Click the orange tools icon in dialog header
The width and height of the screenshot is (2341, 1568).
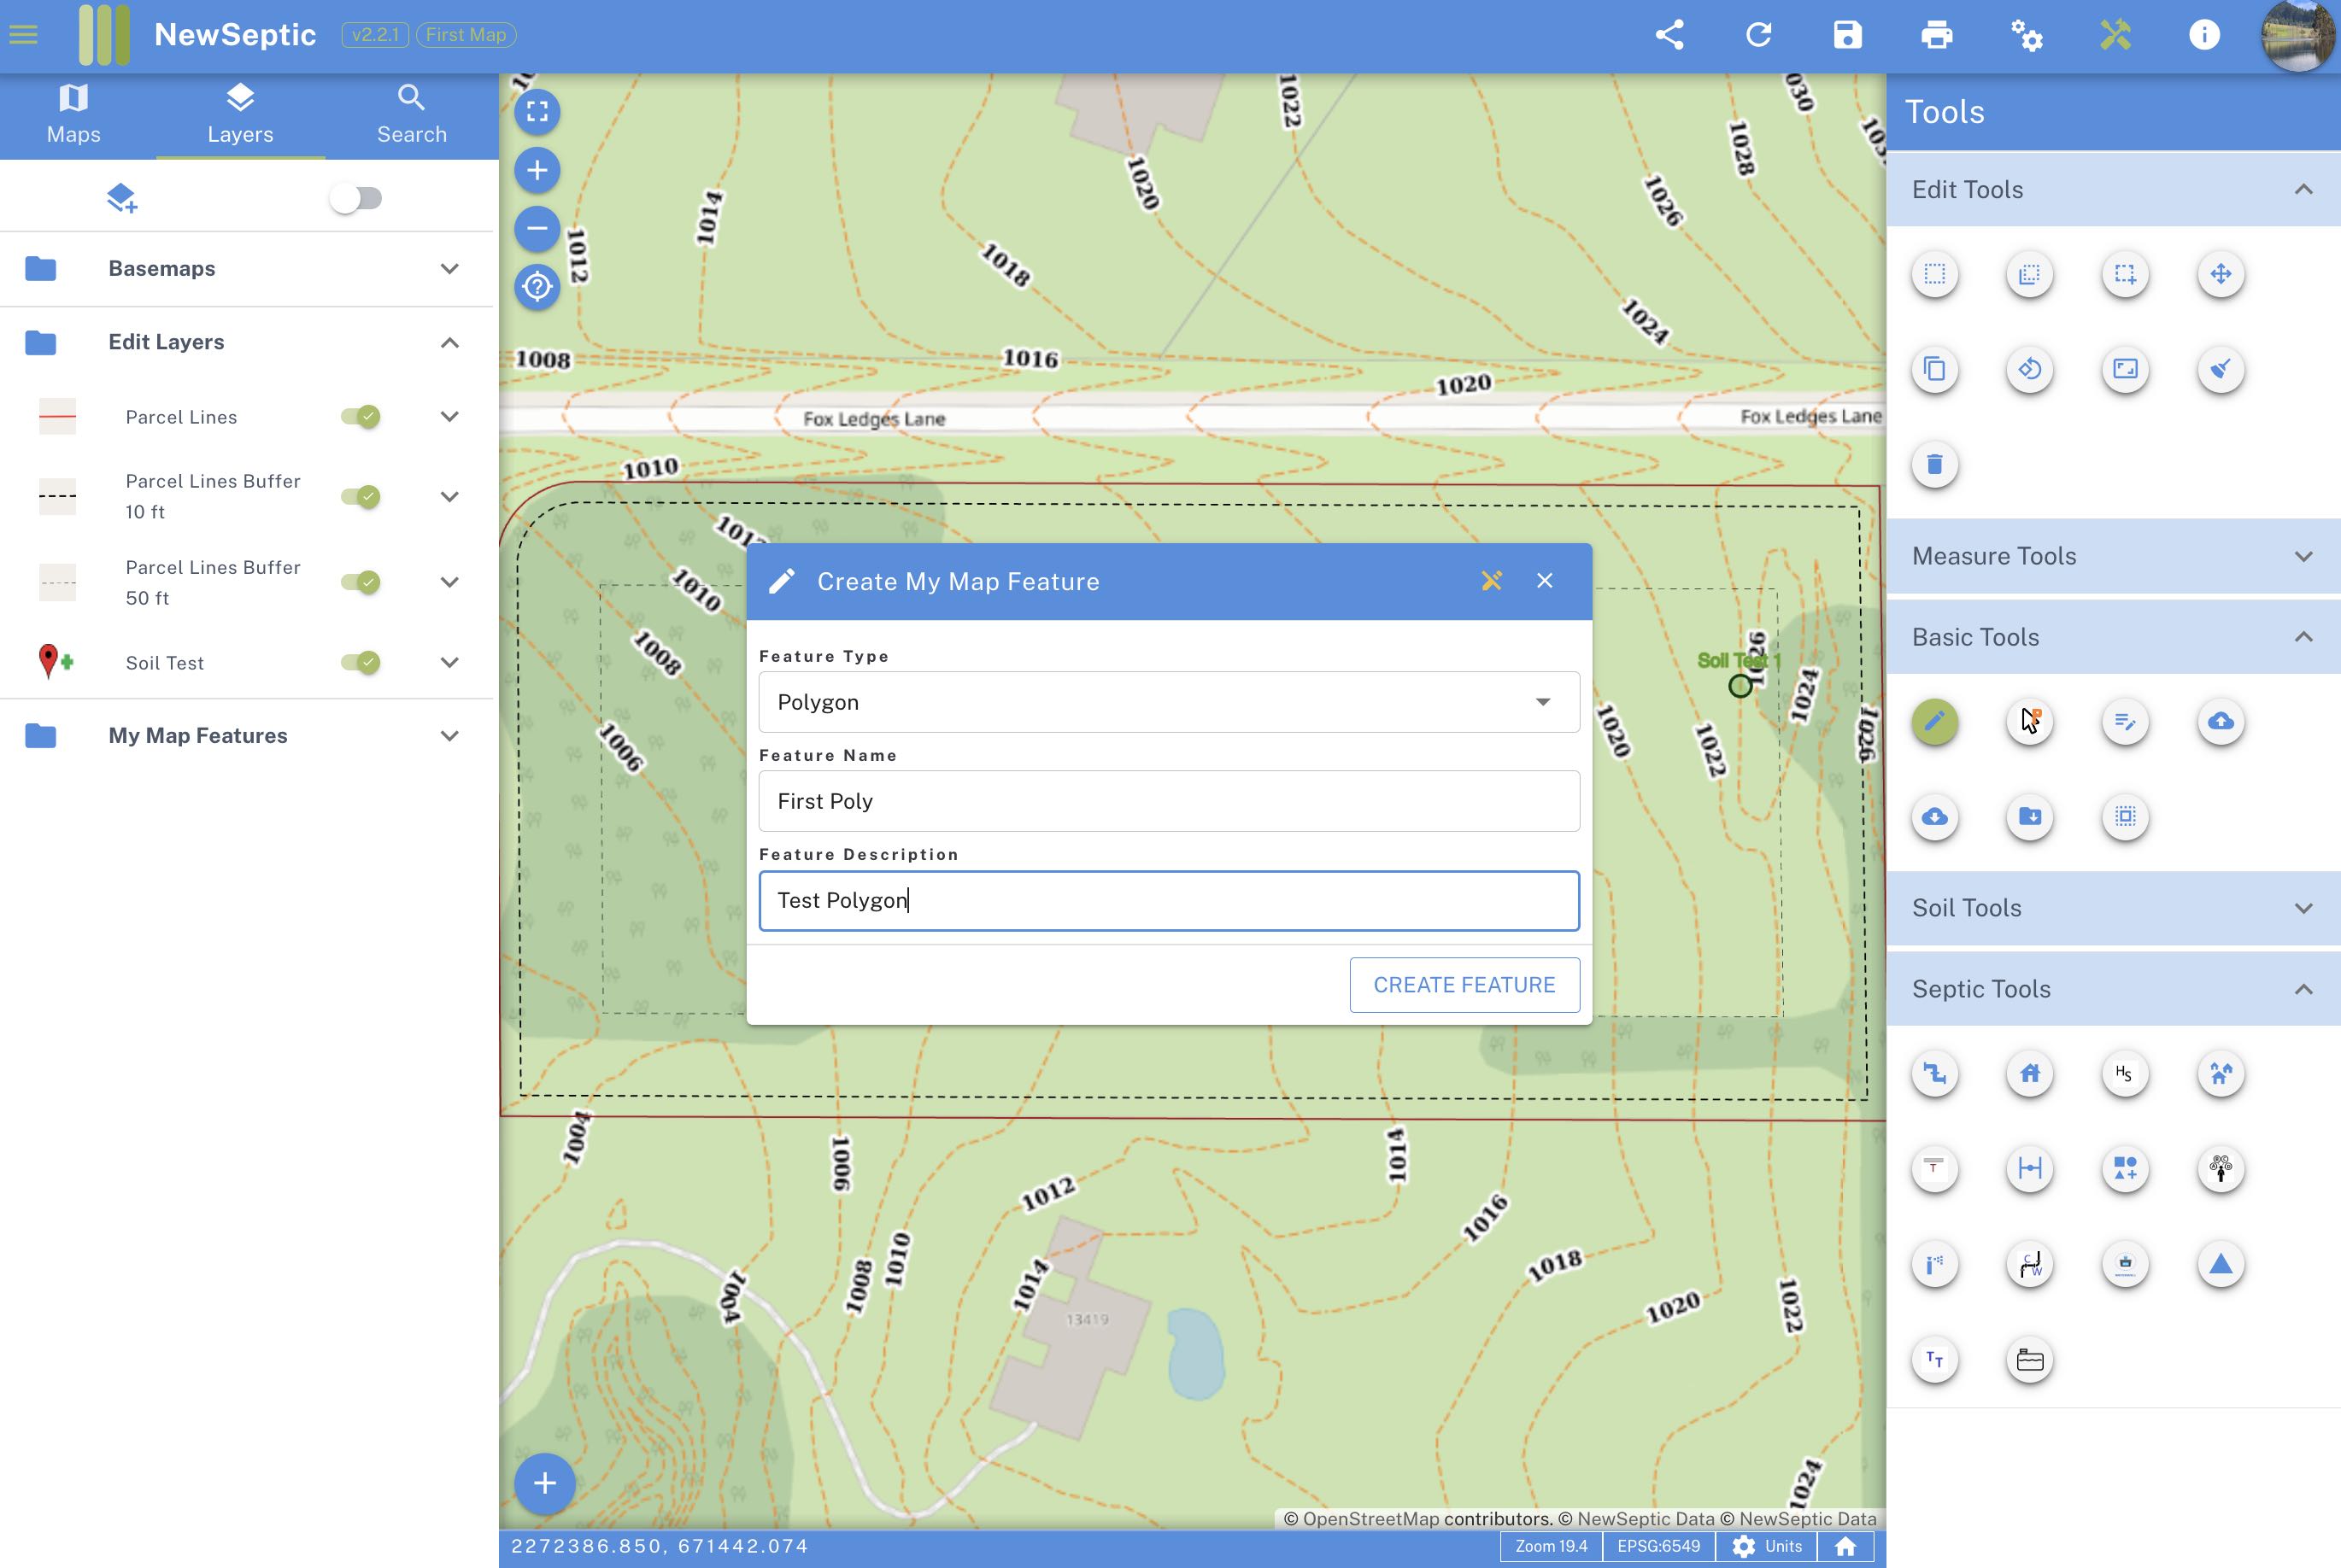(1491, 581)
